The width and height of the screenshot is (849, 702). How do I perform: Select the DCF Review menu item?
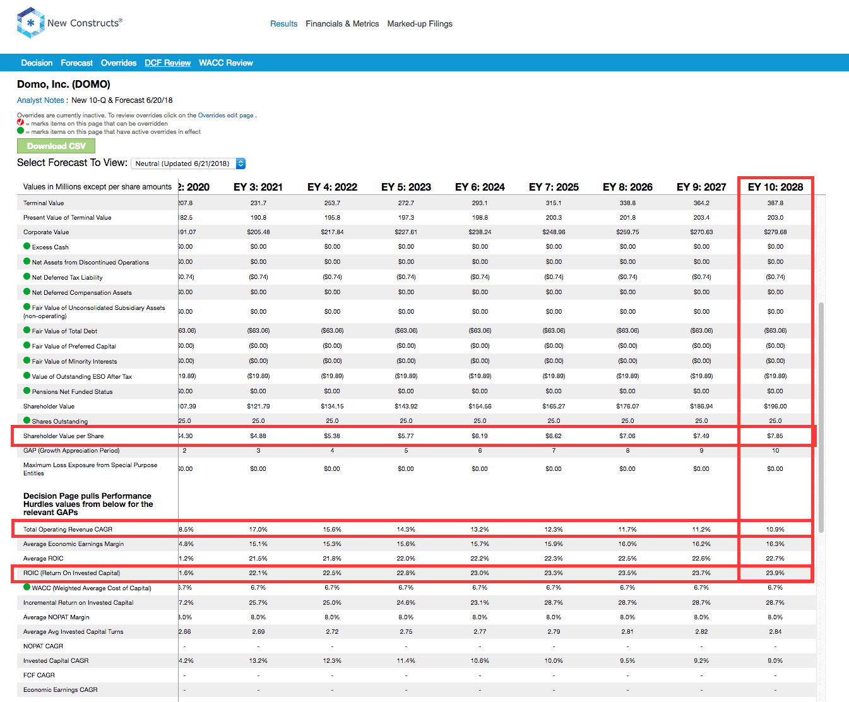tap(167, 63)
